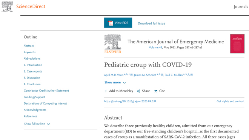Click the red journal cover thumbnail
Viewport: 249px width, 140px height.
pos(237,44)
